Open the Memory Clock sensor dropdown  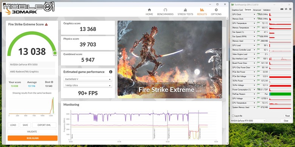(255, 19)
